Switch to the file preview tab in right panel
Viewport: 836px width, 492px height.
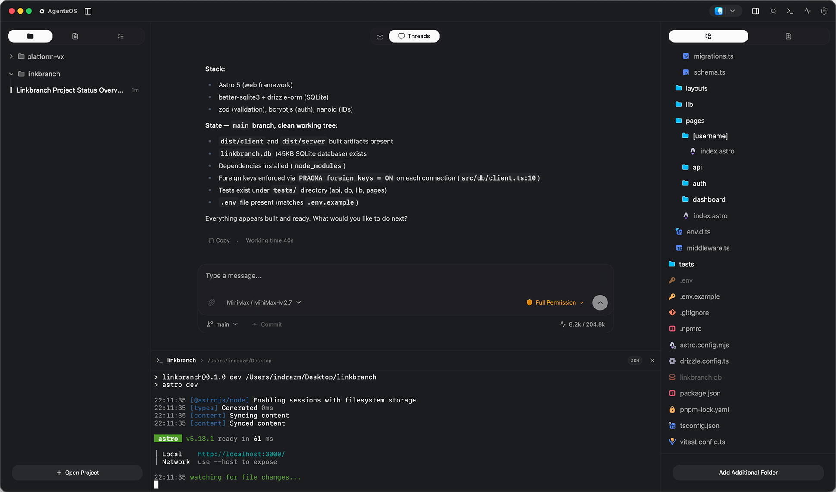point(789,36)
